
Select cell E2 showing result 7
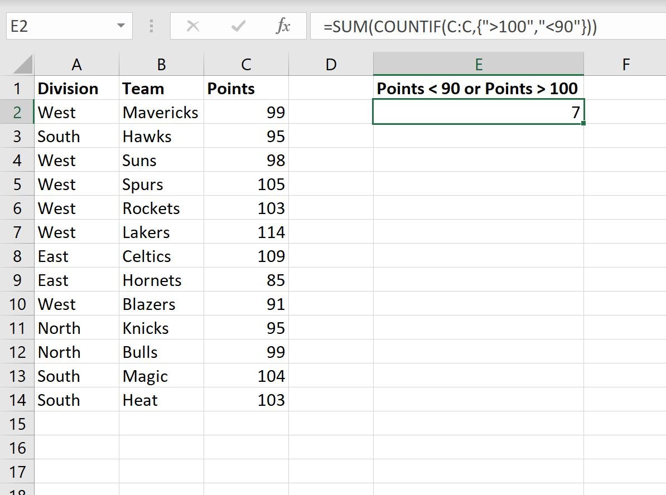(479, 112)
